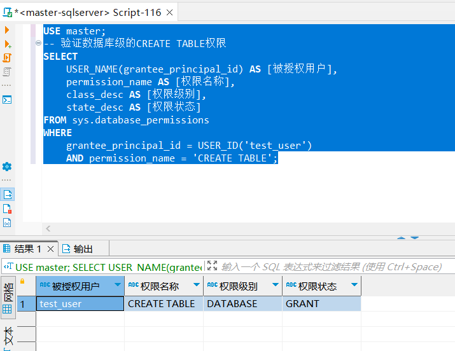Click the execute SQL script icon
455x351 pixels.
[x=7, y=58]
